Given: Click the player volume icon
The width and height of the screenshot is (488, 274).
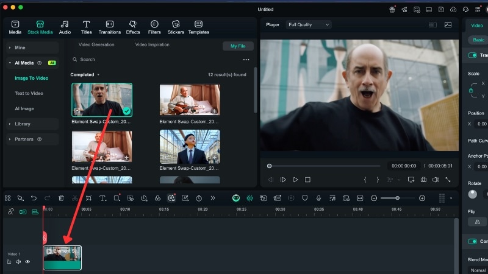Looking at the screenshot, I should [436, 180].
